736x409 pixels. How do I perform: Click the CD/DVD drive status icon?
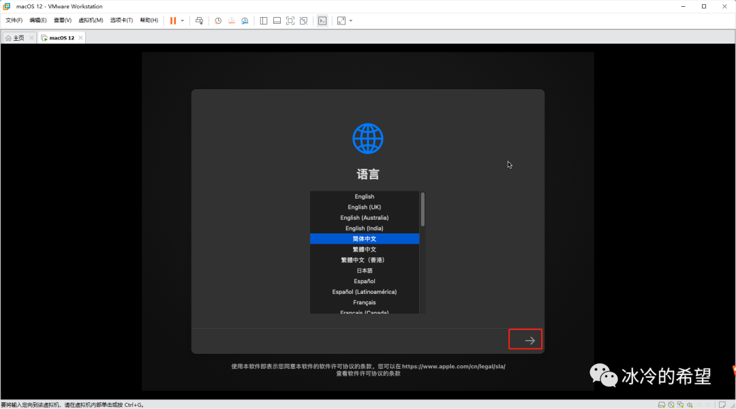click(x=671, y=405)
